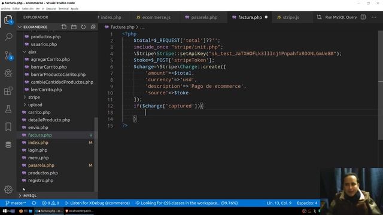Image resolution: width=383 pixels, height=215 pixels.
Task: Open the Extensions view icon
Action: point(8,91)
